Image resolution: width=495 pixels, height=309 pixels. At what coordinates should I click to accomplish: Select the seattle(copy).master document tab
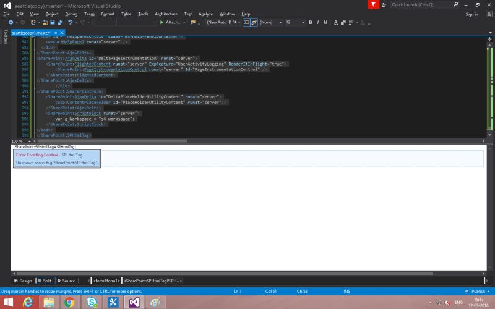(31, 33)
